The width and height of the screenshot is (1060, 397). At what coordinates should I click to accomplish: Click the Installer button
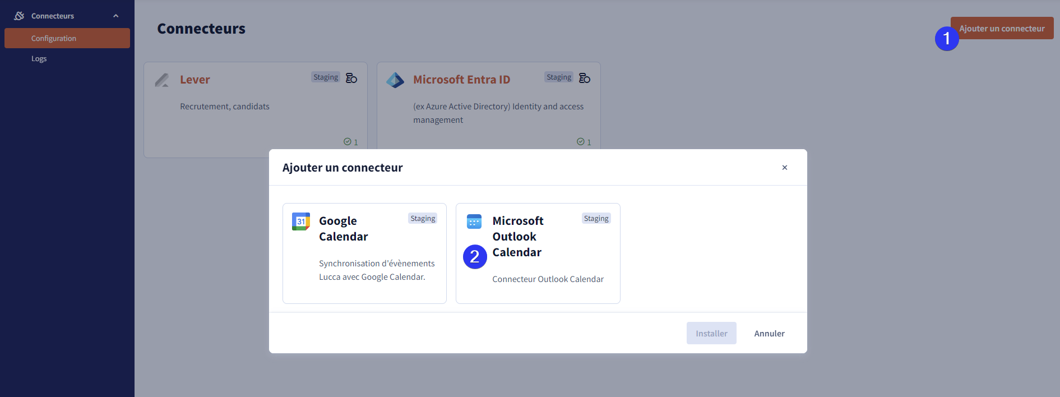(711, 333)
